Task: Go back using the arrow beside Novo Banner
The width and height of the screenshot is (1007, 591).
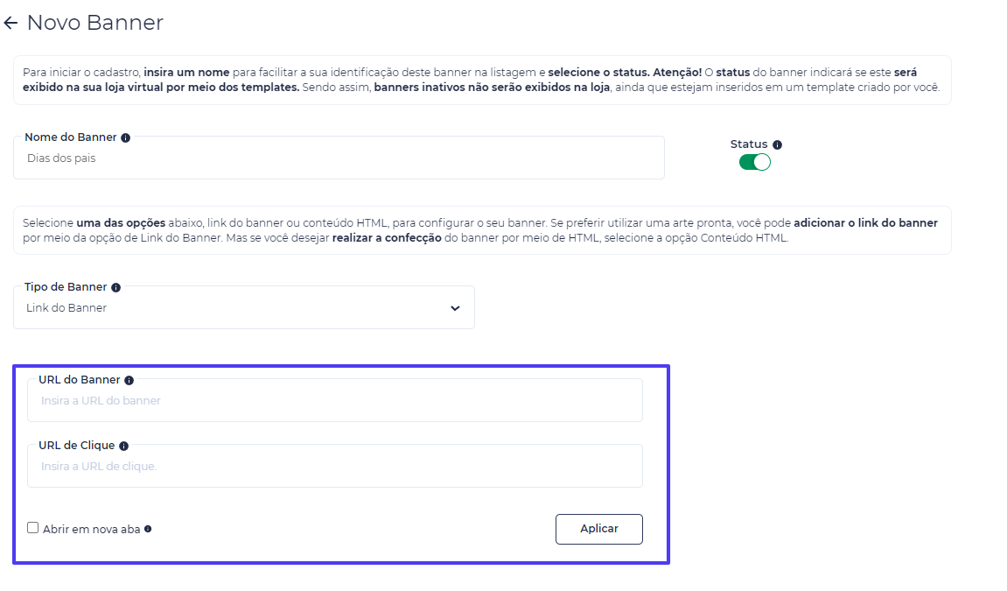Action: coord(10,23)
